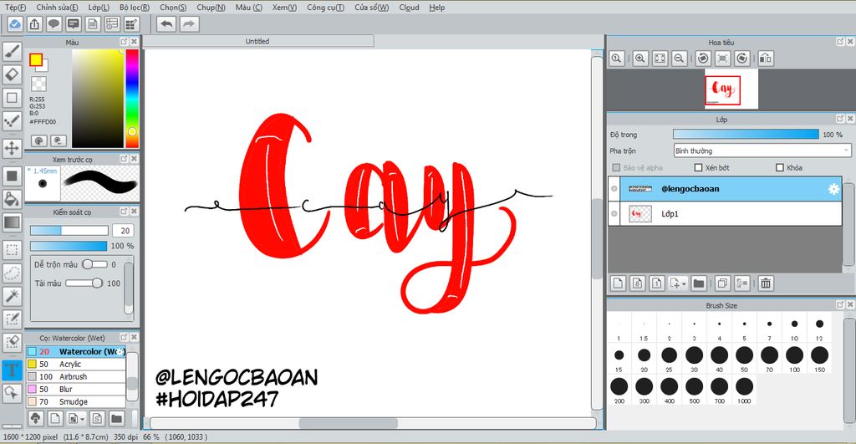Open the Công cụ(T) menu
856x444 pixels.
325,7
